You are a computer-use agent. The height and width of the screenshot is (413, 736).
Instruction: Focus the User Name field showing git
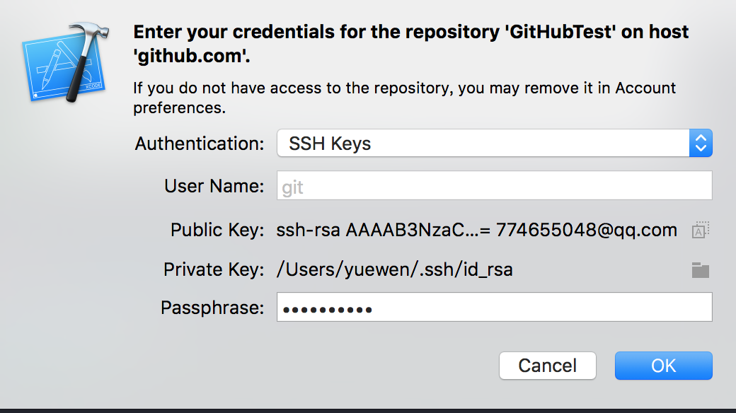pos(494,185)
